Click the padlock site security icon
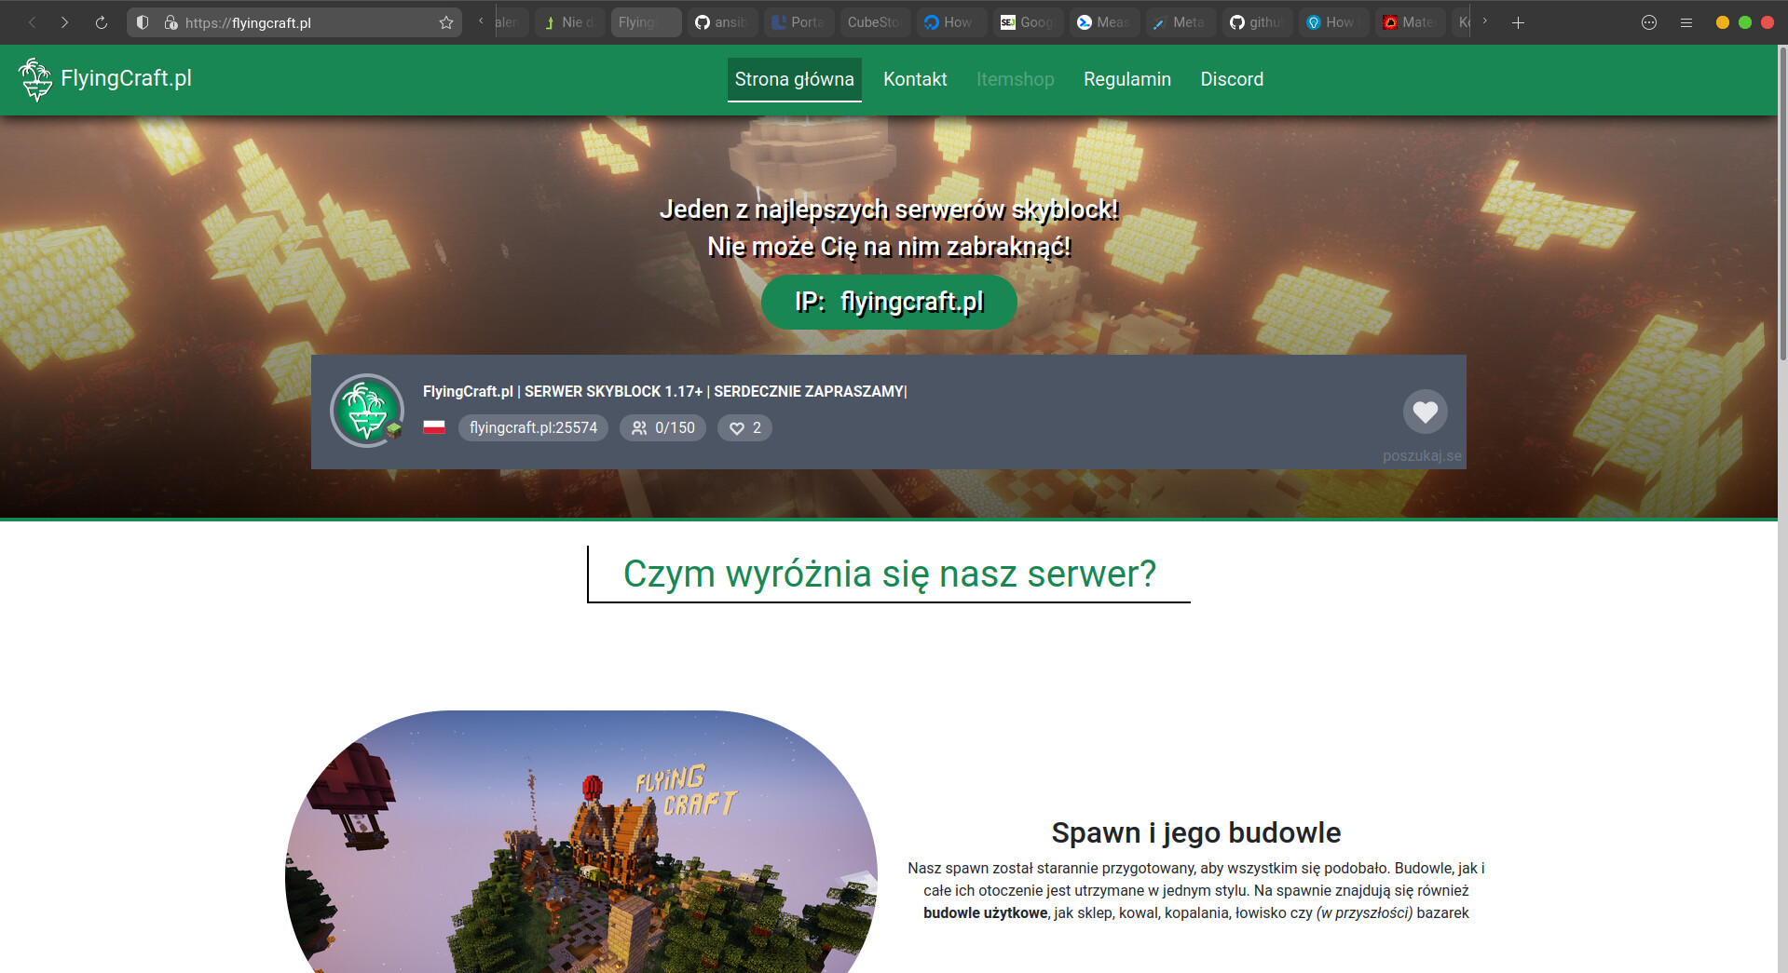 tap(171, 22)
